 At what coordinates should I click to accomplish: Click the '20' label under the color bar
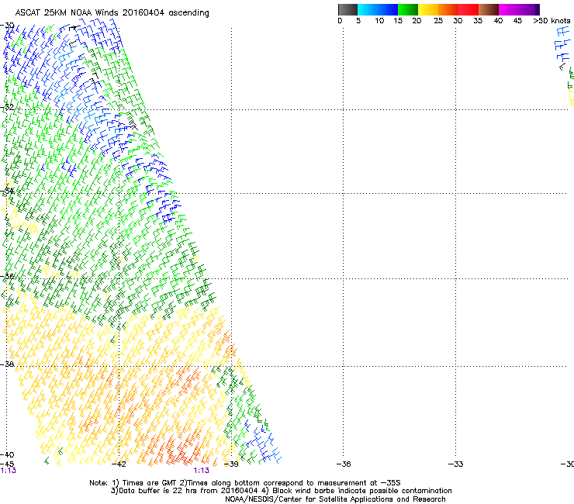(x=417, y=21)
